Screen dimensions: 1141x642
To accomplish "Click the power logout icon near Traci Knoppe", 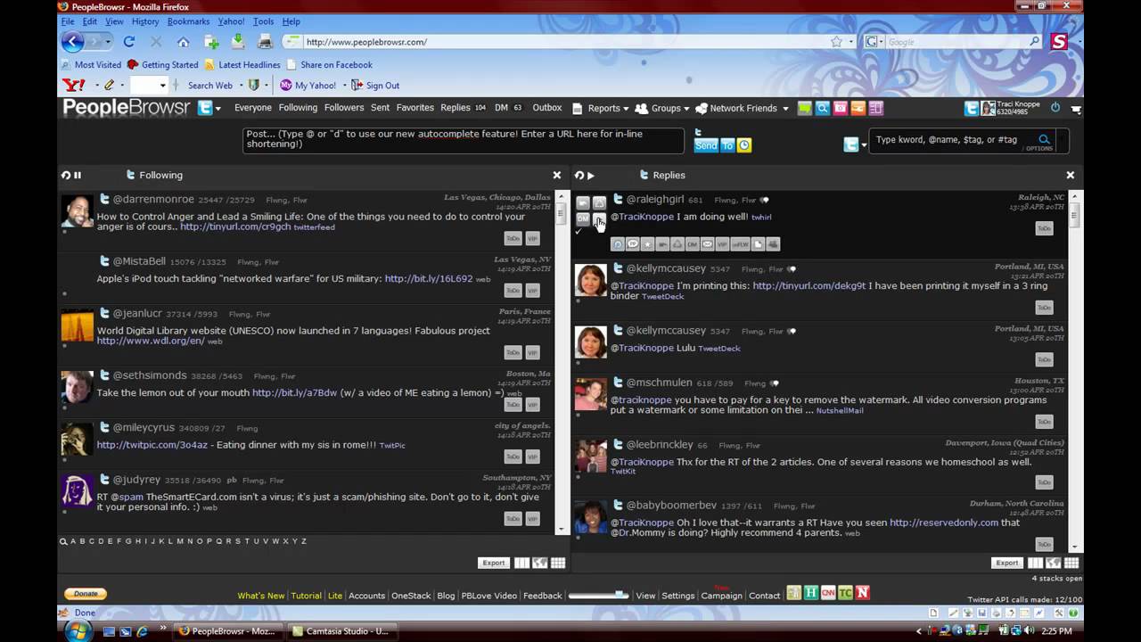I will click(1055, 108).
